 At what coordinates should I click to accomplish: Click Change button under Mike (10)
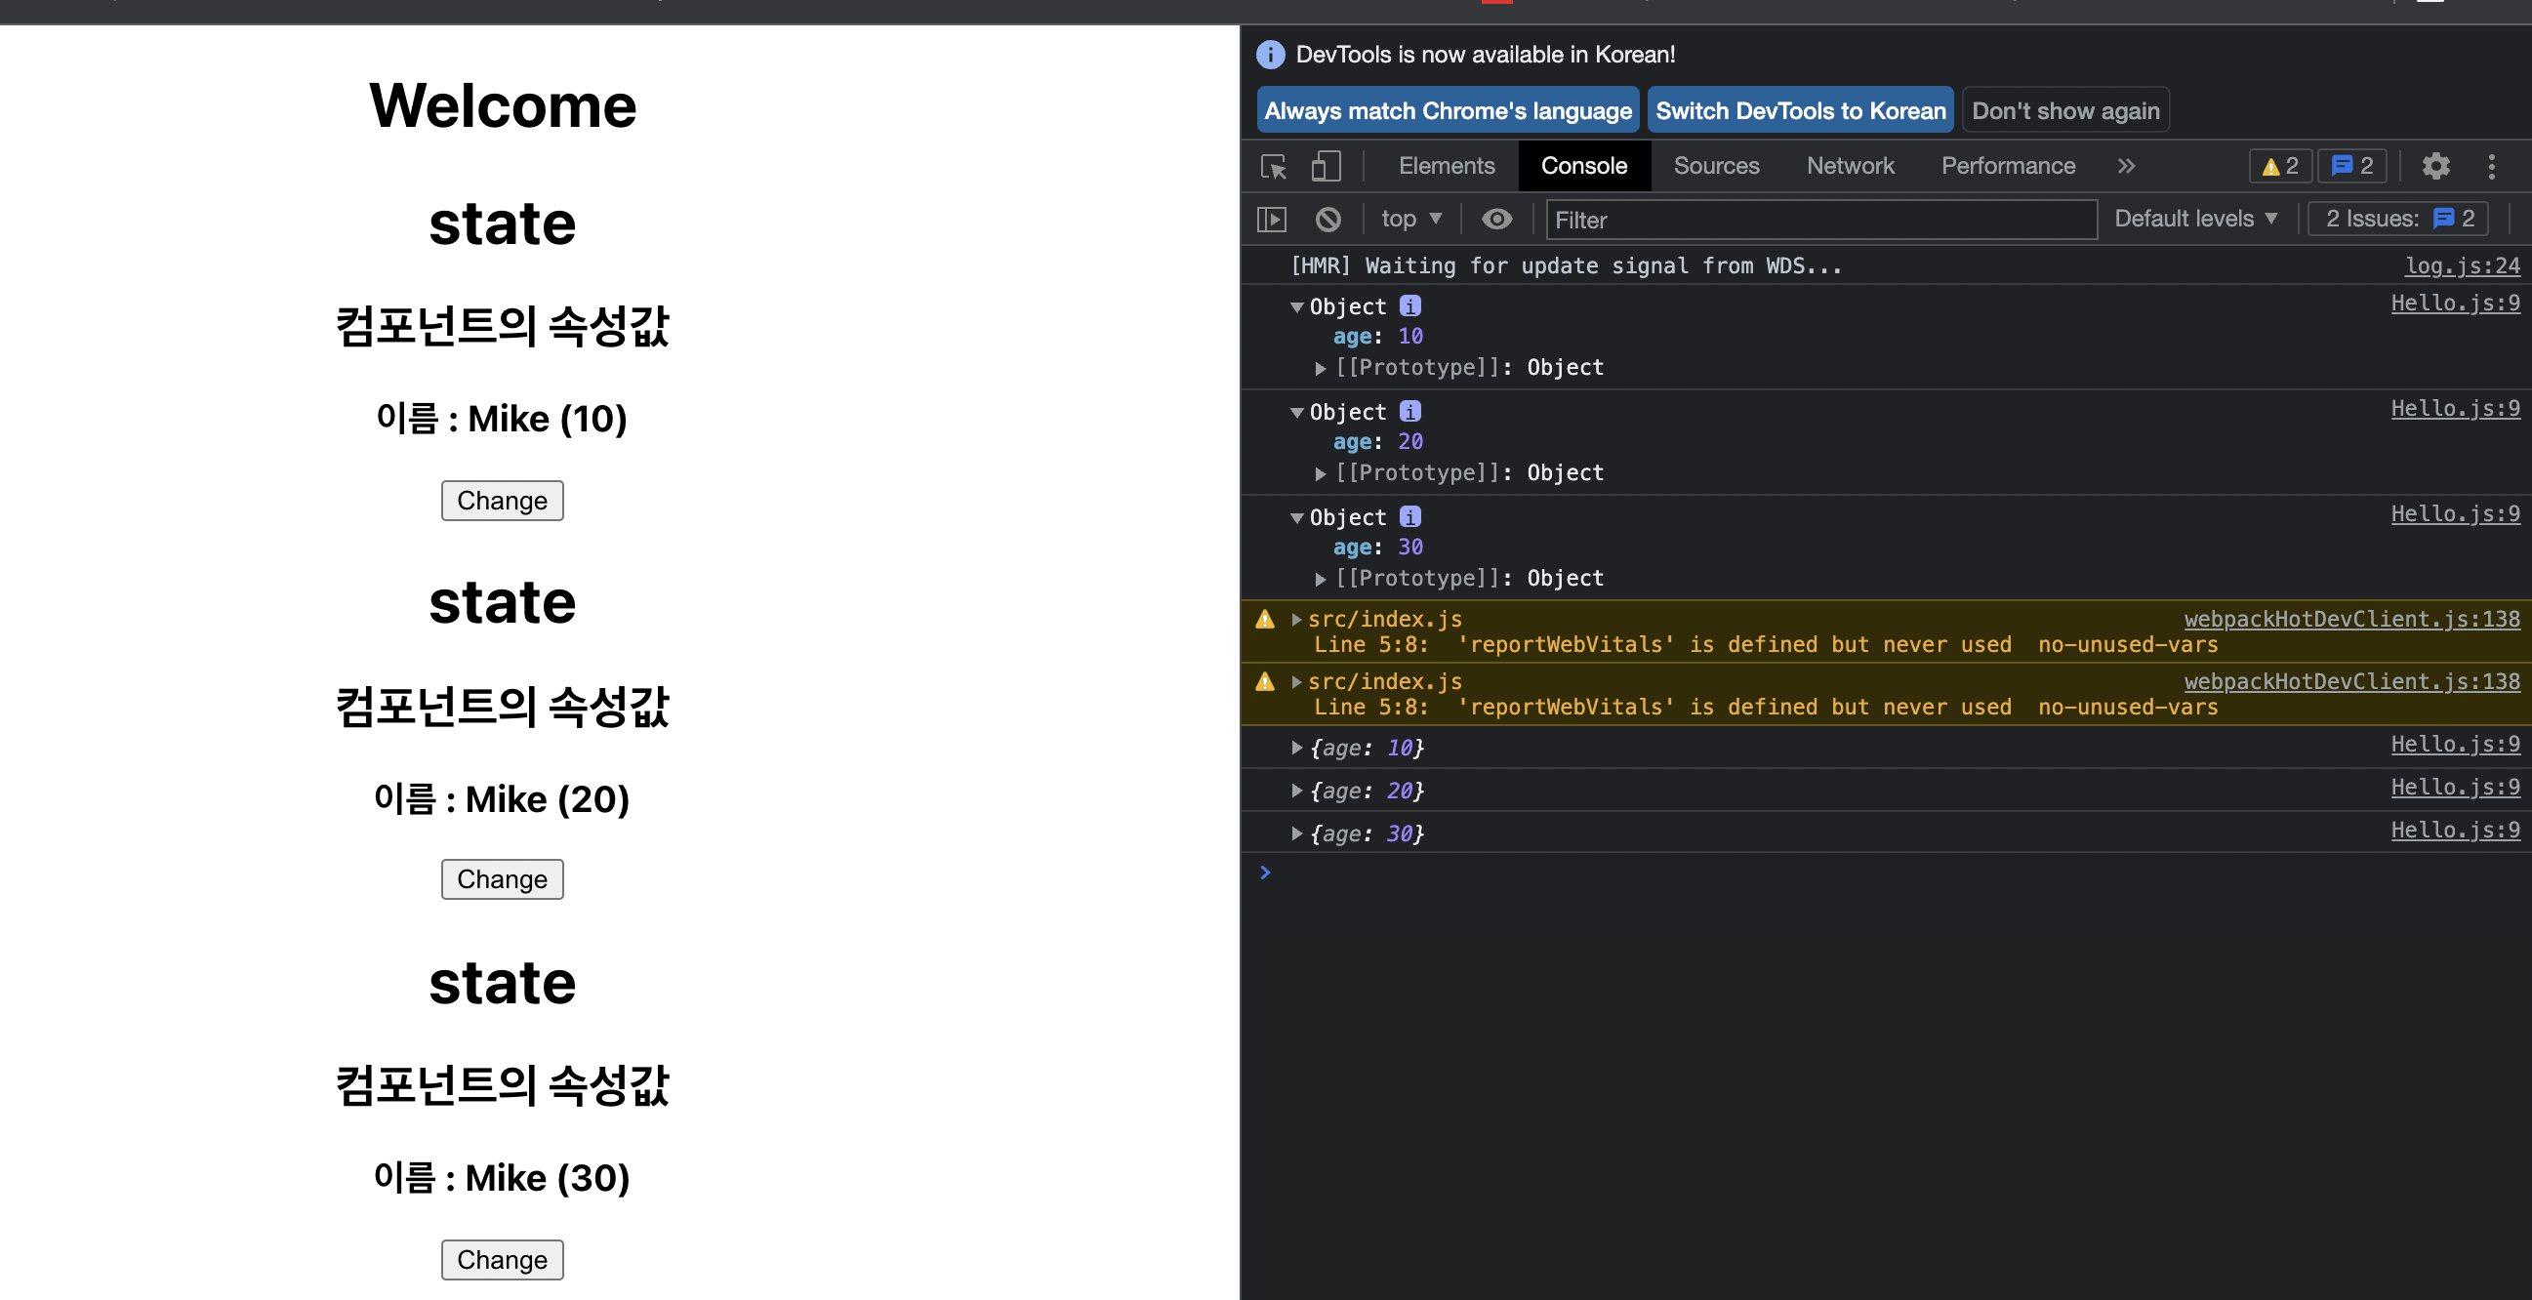[x=502, y=500]
